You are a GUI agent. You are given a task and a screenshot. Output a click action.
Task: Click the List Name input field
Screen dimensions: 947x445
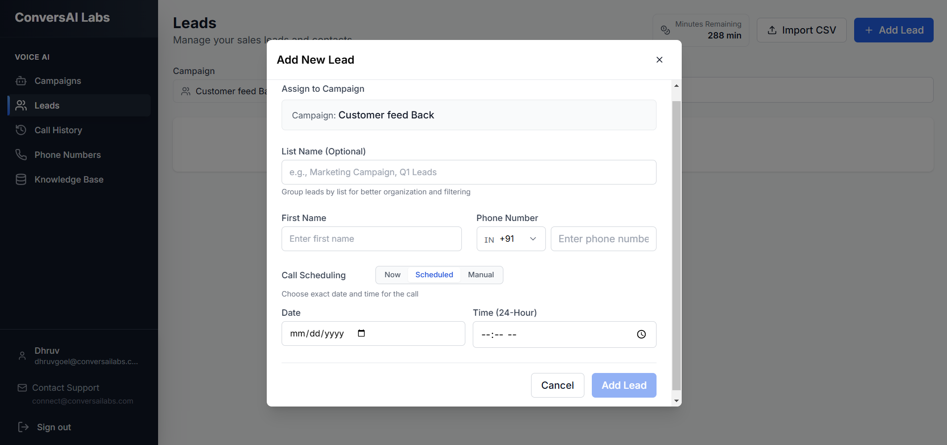(469, 172)
